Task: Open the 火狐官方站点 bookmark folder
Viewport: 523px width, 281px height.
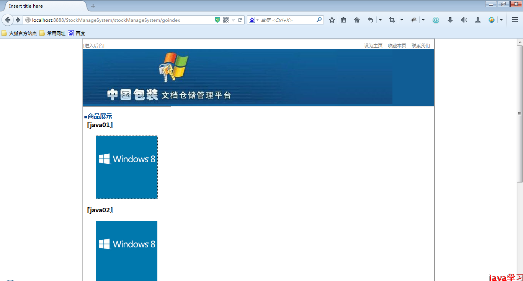Action: point(19,34)
